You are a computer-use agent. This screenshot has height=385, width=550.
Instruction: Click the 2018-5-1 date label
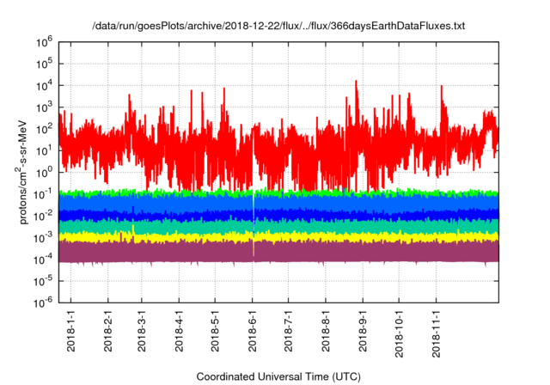[x=215, y=331]
